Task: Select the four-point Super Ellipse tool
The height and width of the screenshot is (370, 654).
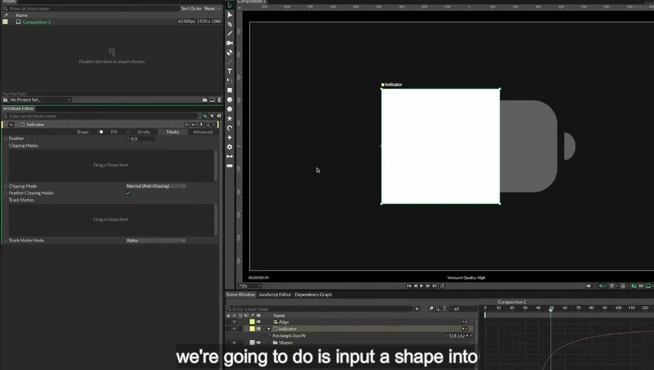Action: coord(230,137)
